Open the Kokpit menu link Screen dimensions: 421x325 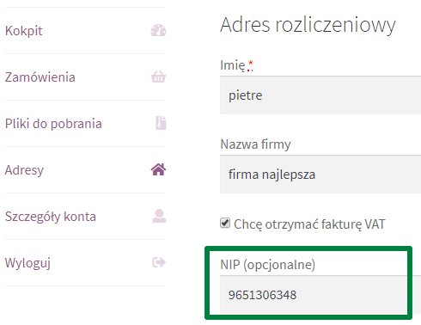coord(24,31)
